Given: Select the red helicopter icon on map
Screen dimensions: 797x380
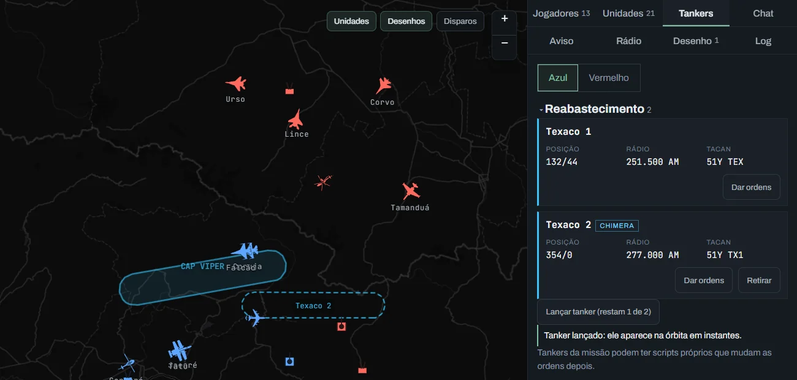Looking at the screenshot, I should tap(323, 181).
